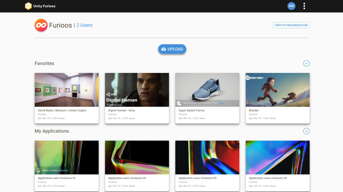Image resolution: width=343 pixels, height=192 pixels.
Task: Click the Unity Furioos hexagon logo
Action: (28, 6)
